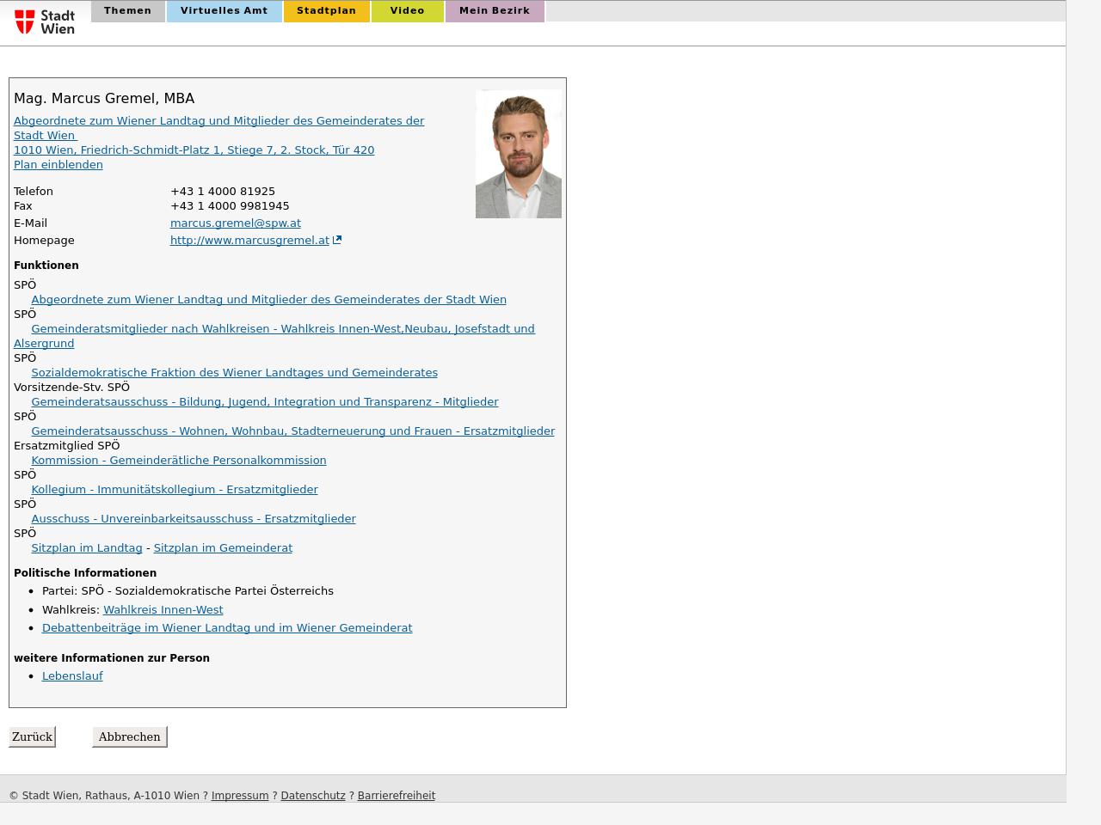The height and width of the screenshot is (825, 1101).
Task: Click the name heading Mag. Marcus Gremel, MBA
Action: (104, 99)
